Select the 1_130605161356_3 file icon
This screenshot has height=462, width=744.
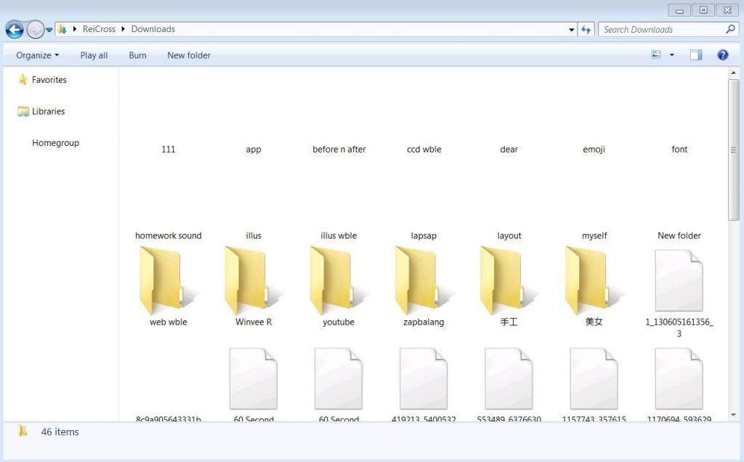tap(679, 280)
